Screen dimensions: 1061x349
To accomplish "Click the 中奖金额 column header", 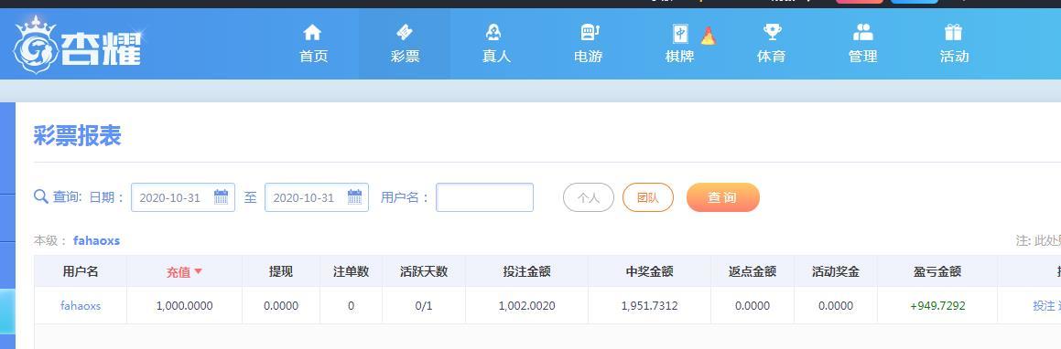I will coord(650,271).
